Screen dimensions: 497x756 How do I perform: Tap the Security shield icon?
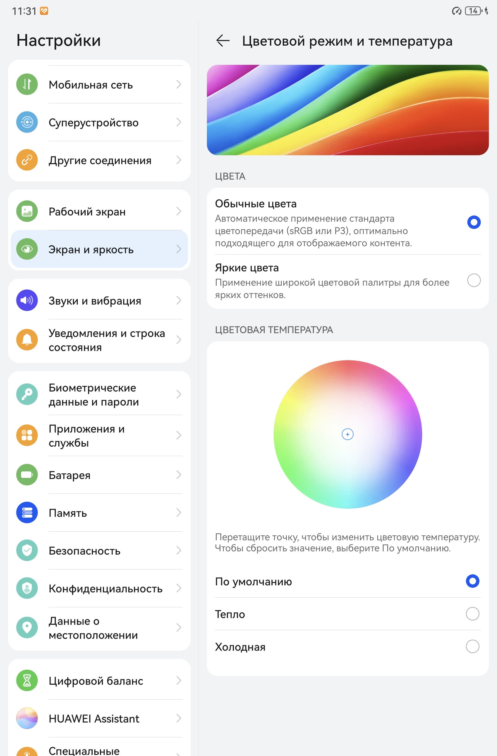coord(27,551)
